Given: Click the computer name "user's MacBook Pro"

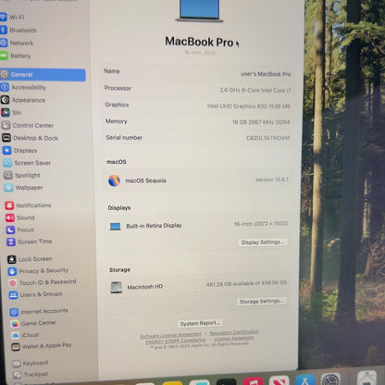Looking at the screenshot, I should coord(266,74).
